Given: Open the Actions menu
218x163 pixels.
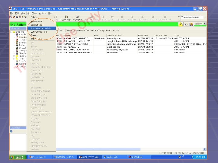Looking at the screenshot, I should coord(43,13).
